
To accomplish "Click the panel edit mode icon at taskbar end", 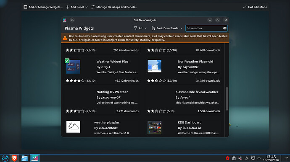I will [287, 158].
